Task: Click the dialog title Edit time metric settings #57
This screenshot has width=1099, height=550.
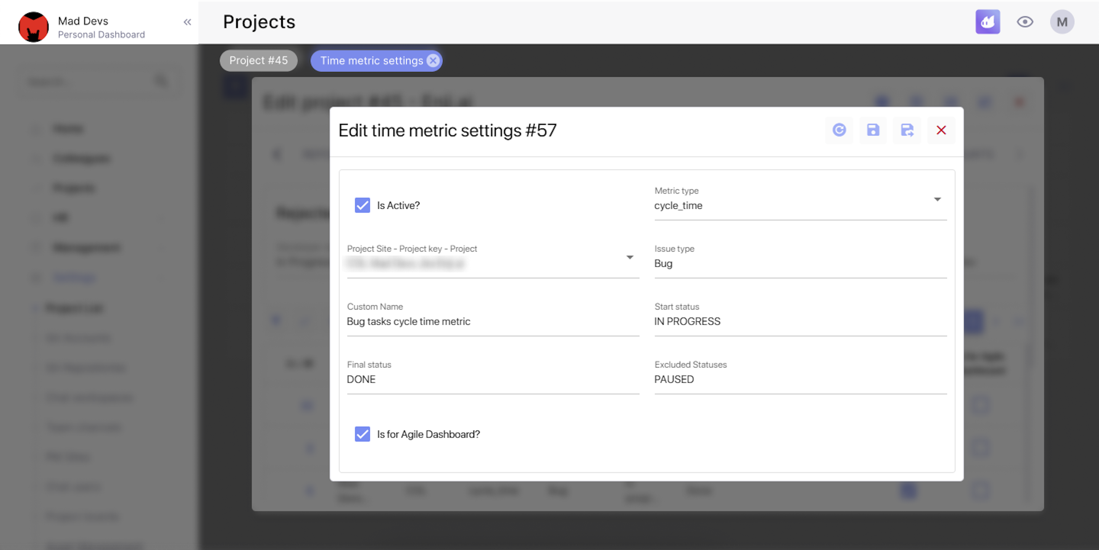Action: coord(447,130)
